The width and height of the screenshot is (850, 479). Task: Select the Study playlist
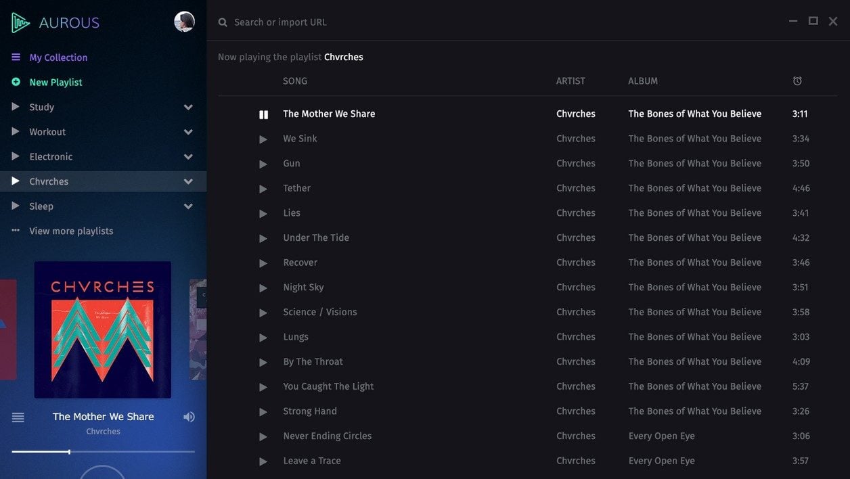(x=41, y=107)
